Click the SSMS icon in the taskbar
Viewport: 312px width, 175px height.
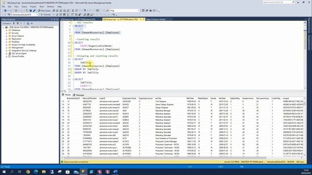83,172
